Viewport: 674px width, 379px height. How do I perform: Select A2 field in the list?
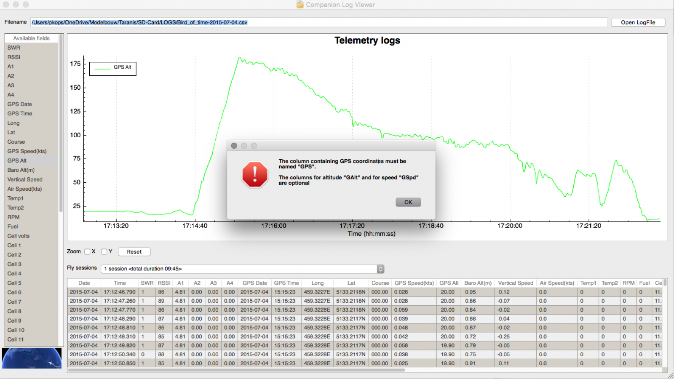click(32, 76)
